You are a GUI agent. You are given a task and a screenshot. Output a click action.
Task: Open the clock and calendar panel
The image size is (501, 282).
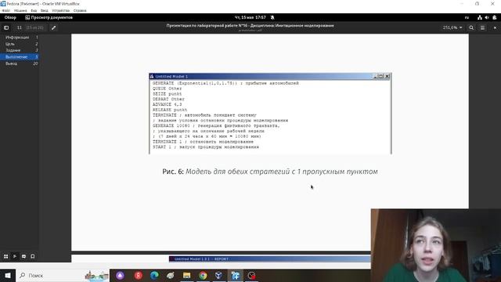coord(250,17)
